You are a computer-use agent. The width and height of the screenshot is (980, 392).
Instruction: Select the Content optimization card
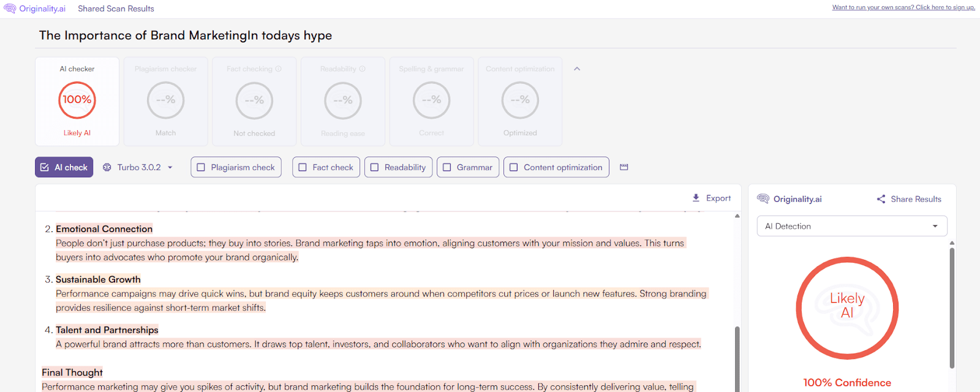coord(520,102)
